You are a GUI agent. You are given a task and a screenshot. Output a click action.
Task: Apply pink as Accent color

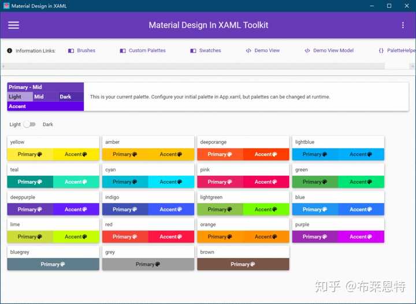[266, 182]
